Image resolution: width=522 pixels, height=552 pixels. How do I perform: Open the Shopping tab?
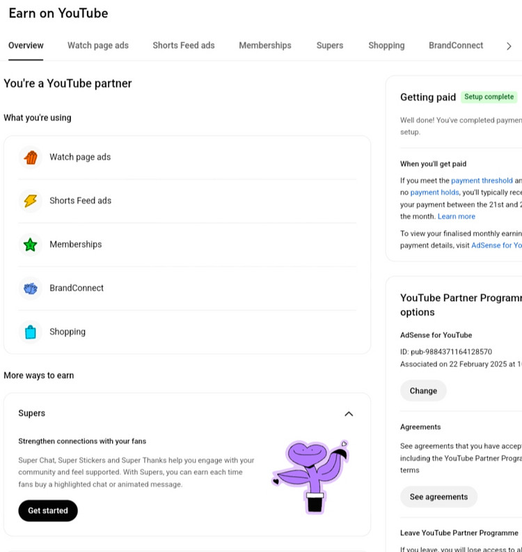tap(386, 45)
